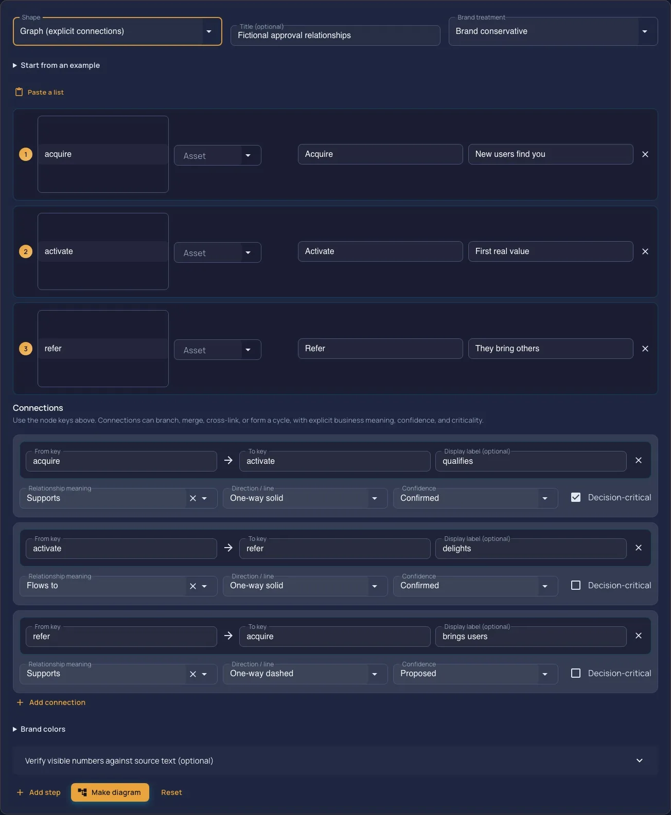The width and height of the screenshot is (671, 815).
Task: Click the diagram icon on Make diagram
Action: tap(82, 792)
